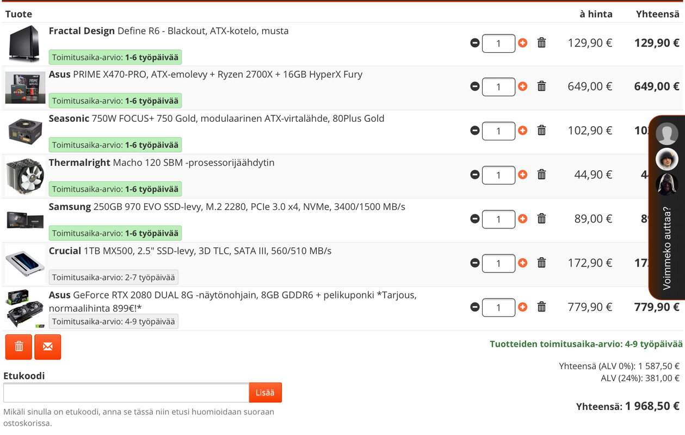Click the Seasonic power supply thumbnail
Viewport: 685px width, 435px height.
pos(25,132)
